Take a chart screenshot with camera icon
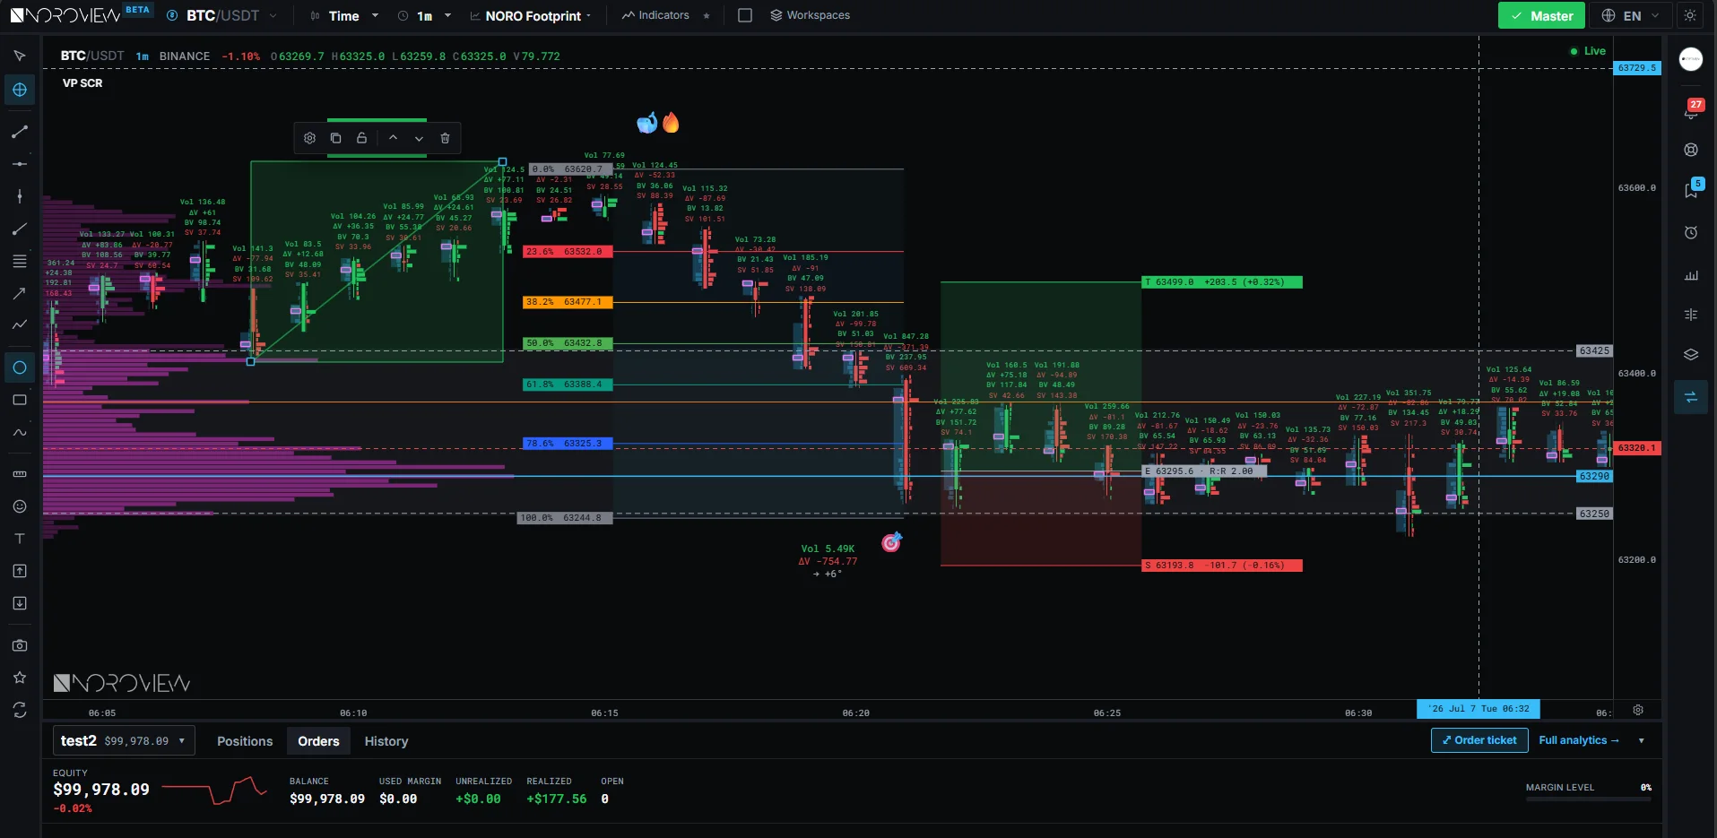Screen dimensions: 1717x838 [20, 645]
